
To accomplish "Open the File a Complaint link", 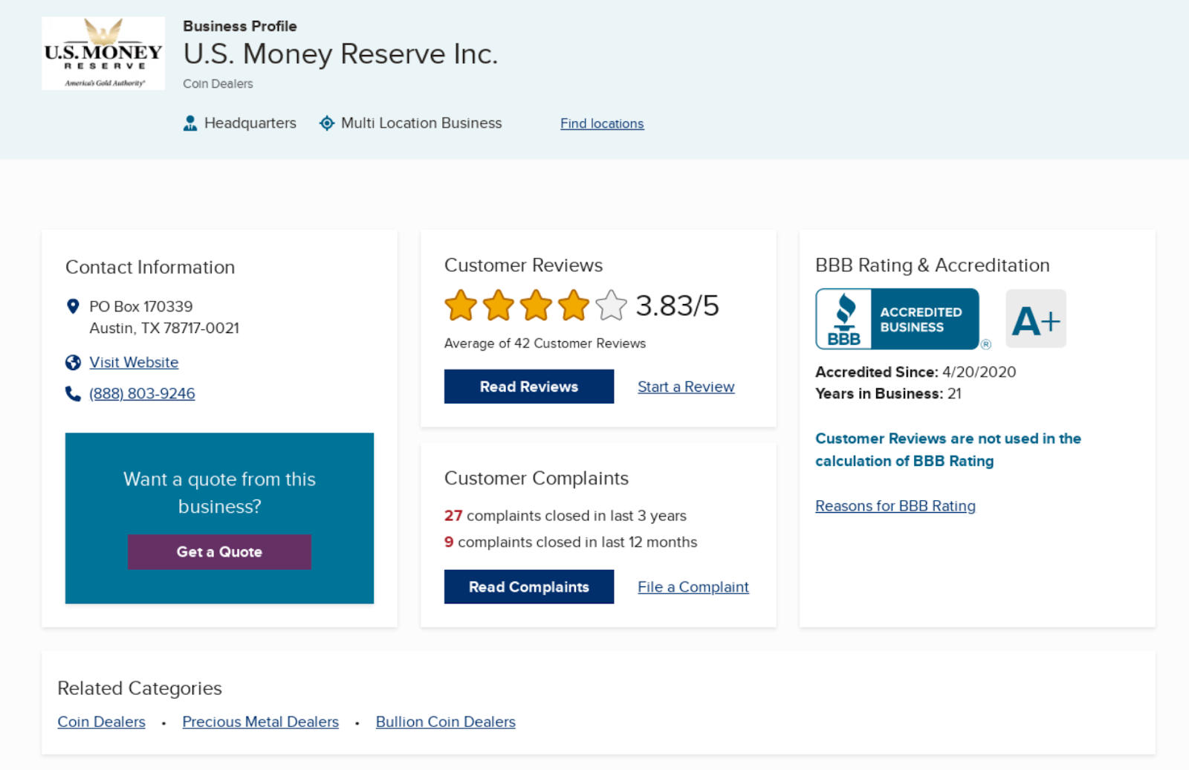I will (693, 587).
